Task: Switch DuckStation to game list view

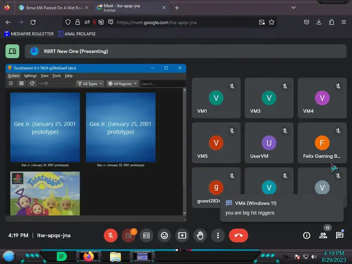Action: [11, 84]
